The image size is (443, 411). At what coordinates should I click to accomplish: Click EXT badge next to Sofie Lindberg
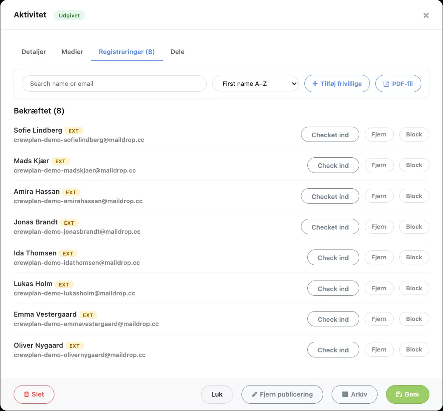[74, 131]
